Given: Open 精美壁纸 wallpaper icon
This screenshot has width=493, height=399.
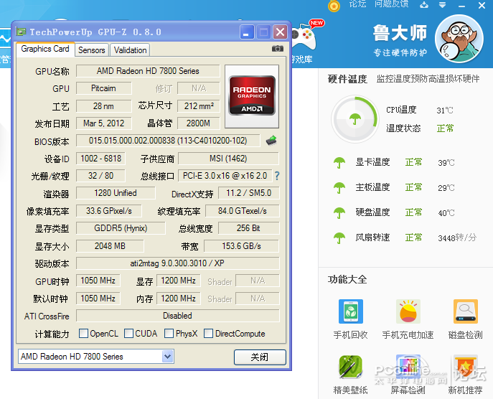Looking at the screenshot, I should [351, 367].
